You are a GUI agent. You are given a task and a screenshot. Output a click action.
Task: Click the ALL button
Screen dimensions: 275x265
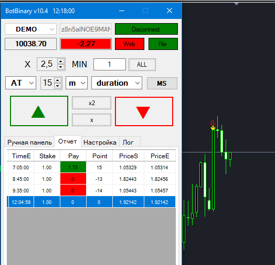coord(142,65)
